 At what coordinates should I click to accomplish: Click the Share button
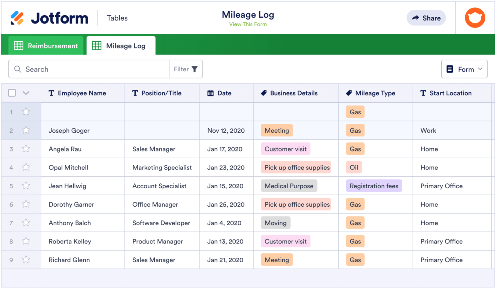click(x=426, y=18)
